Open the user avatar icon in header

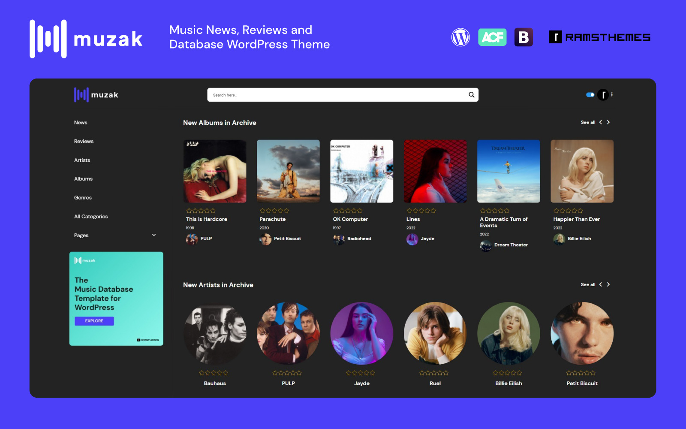coord(603,95)
